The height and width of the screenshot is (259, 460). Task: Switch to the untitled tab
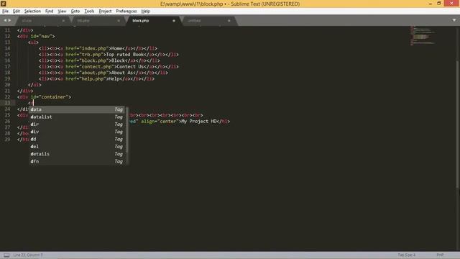click(x=209, y=21)
